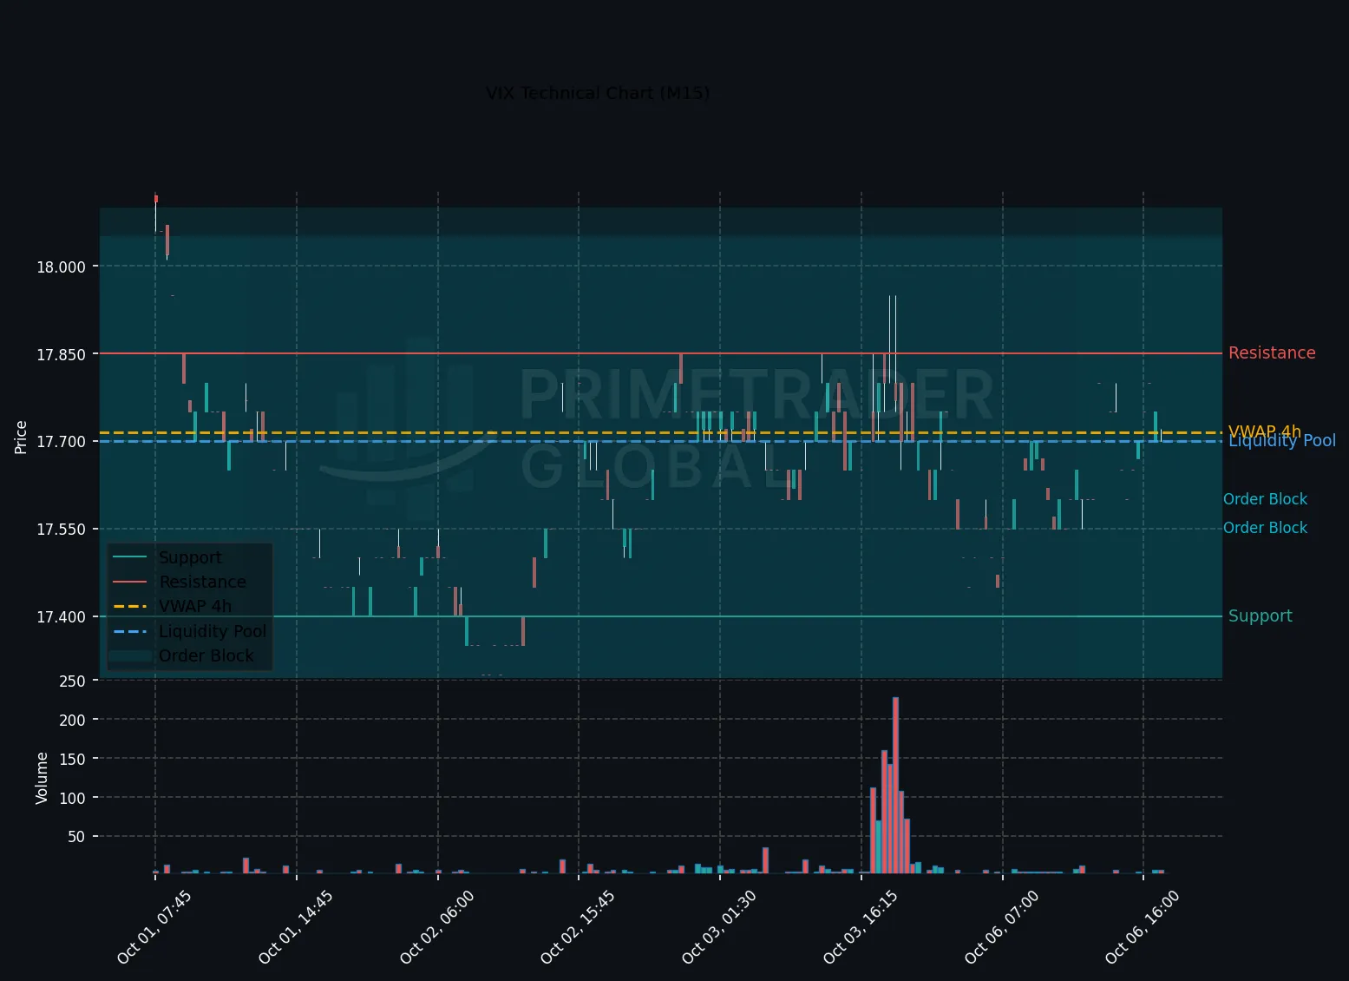Click the Order Block label above the 17.550 level
Screen dimensions: 1349x981
(1265, 499)
